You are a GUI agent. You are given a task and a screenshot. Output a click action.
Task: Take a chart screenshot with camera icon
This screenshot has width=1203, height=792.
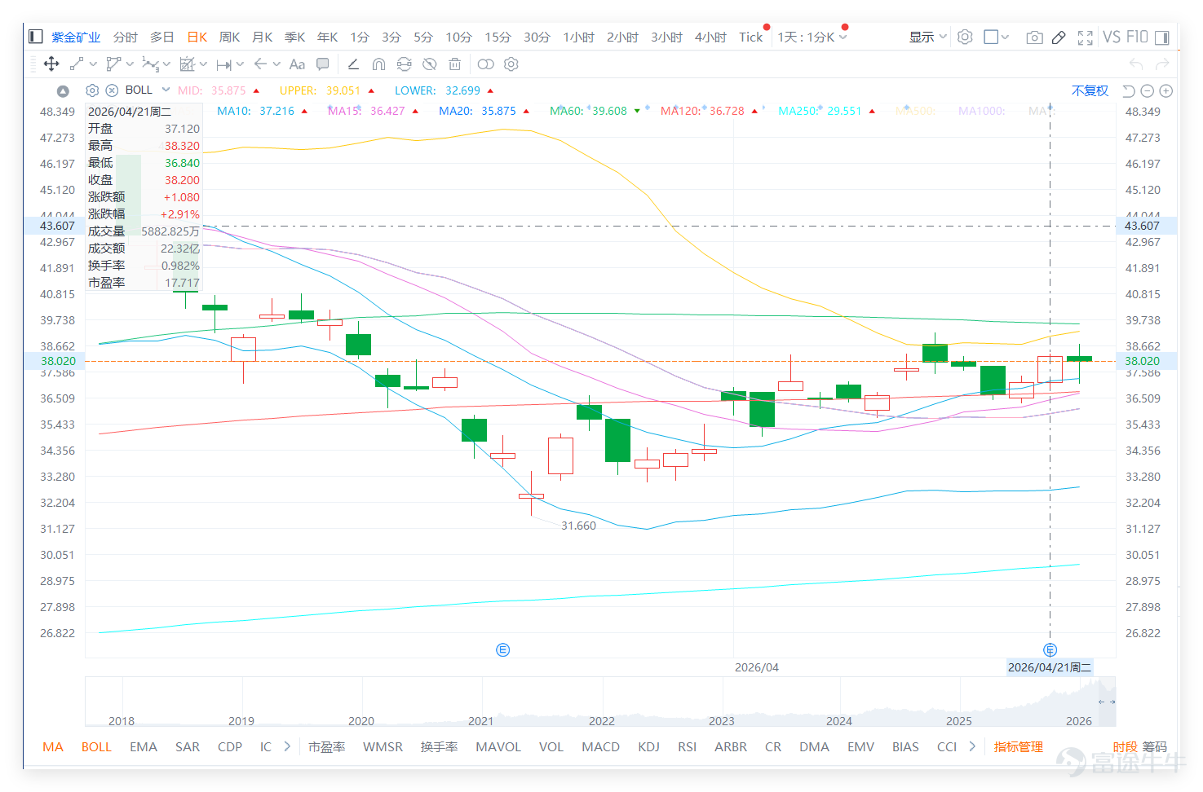(x=1034, y=37)
